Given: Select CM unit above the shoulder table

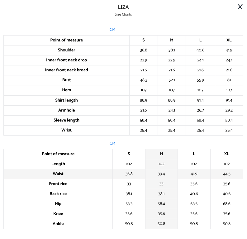Looking at the screenshot, I should point(112,30).
